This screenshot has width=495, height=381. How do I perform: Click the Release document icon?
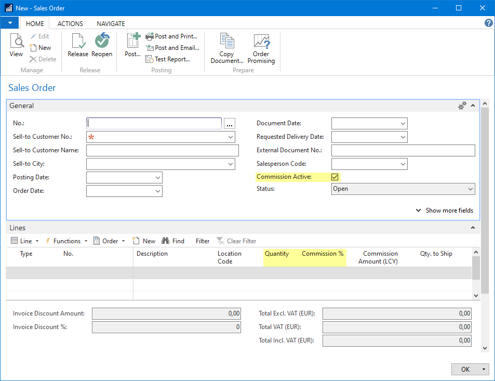pos(78,46)
